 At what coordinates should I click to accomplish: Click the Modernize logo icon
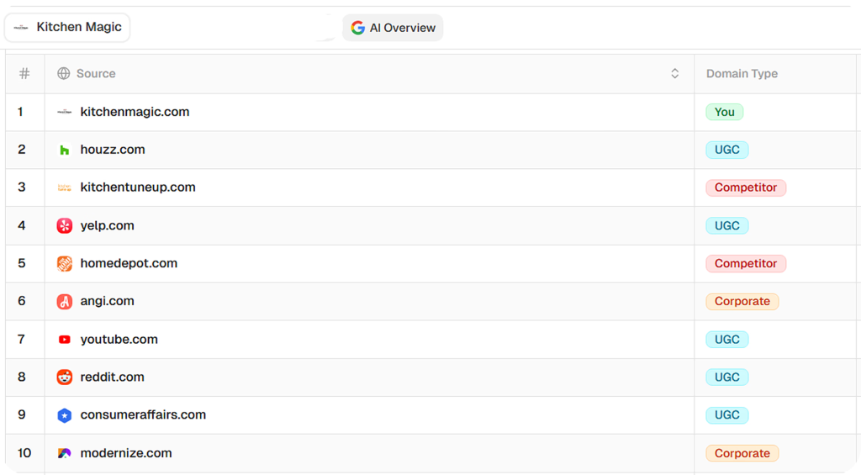(65, 453)
